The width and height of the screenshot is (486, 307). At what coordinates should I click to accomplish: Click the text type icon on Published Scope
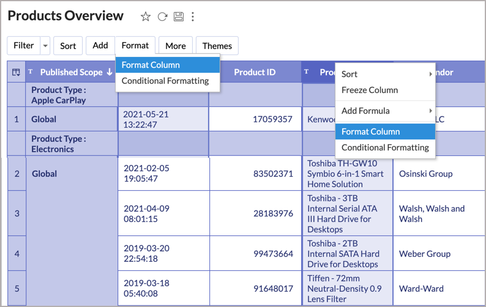31,72
